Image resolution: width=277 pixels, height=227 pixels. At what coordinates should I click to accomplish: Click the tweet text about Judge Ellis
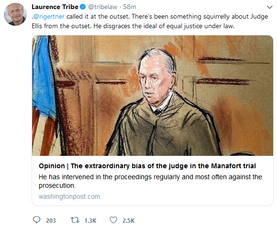click(150, 22)
